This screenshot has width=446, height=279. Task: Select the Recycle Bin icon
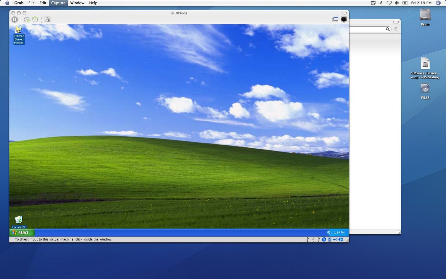click(19, 222)
